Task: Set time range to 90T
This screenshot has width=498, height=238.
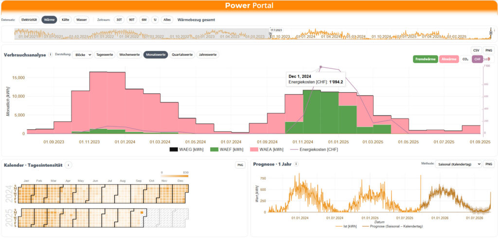Action: tap(131, 20)
